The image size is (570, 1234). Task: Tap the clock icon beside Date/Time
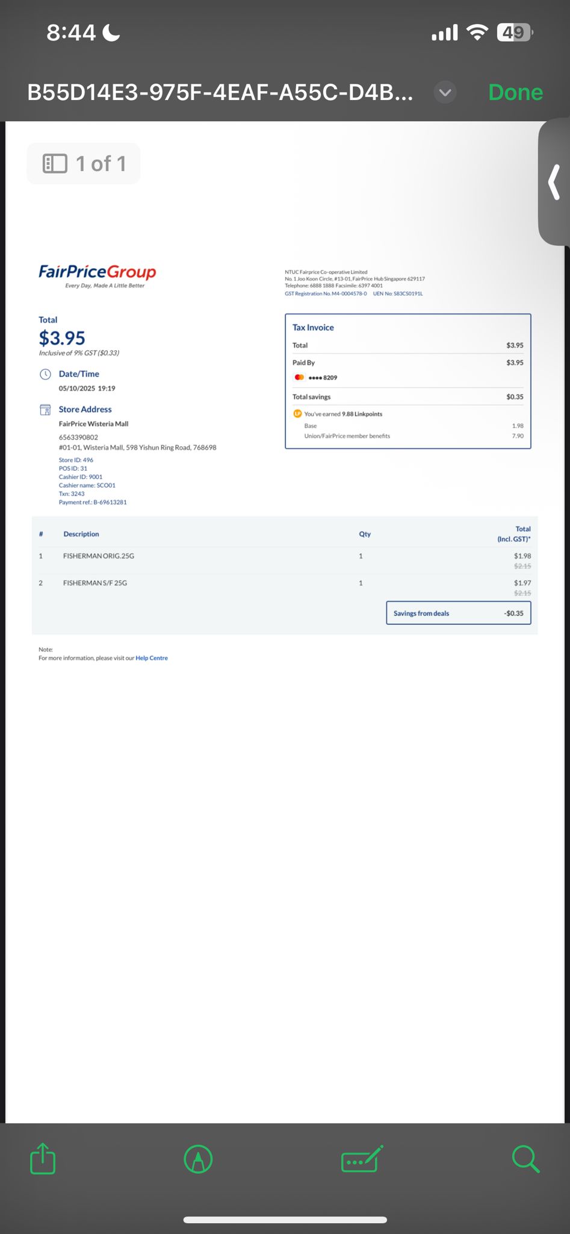click(45, 374)
